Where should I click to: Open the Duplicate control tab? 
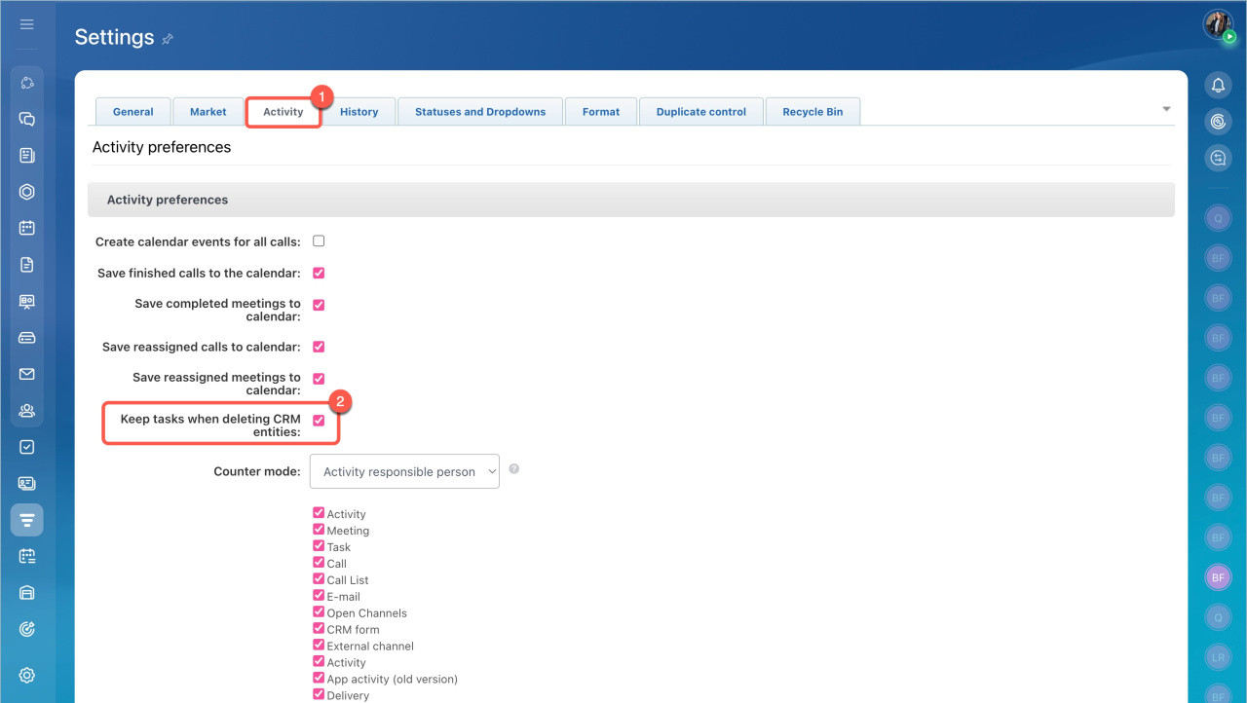pos(700,112)
